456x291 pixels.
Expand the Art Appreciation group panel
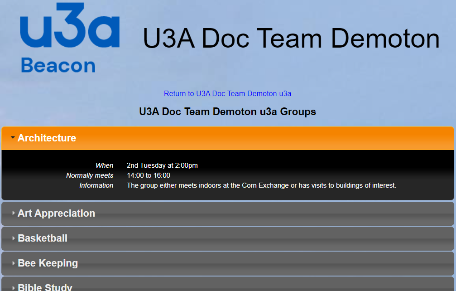(56, 213)
